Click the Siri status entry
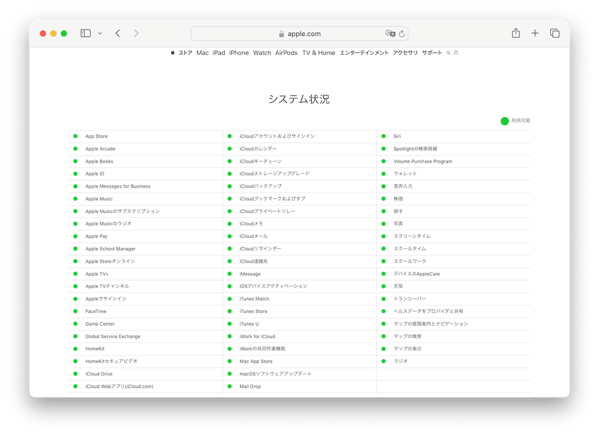Screen dimensions: 599x436 pyautogui.click(x=397, y=136)
